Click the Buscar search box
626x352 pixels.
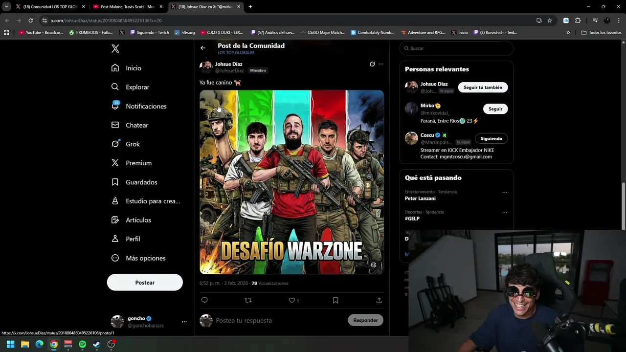(456, 48)
